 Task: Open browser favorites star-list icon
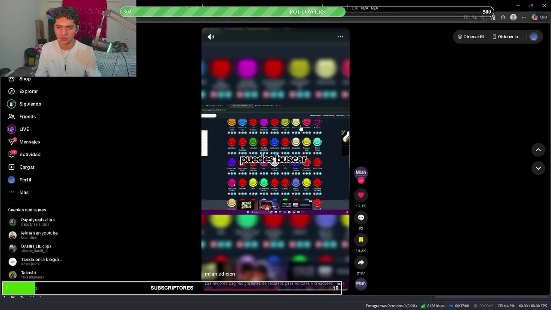coord(503,17)
